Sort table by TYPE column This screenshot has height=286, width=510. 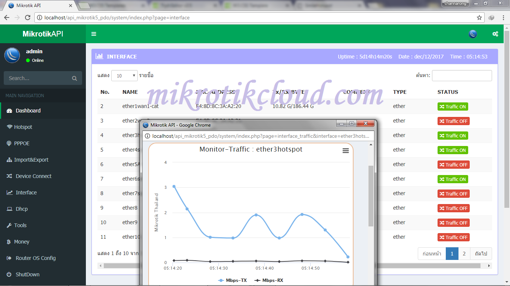[400, 92]
